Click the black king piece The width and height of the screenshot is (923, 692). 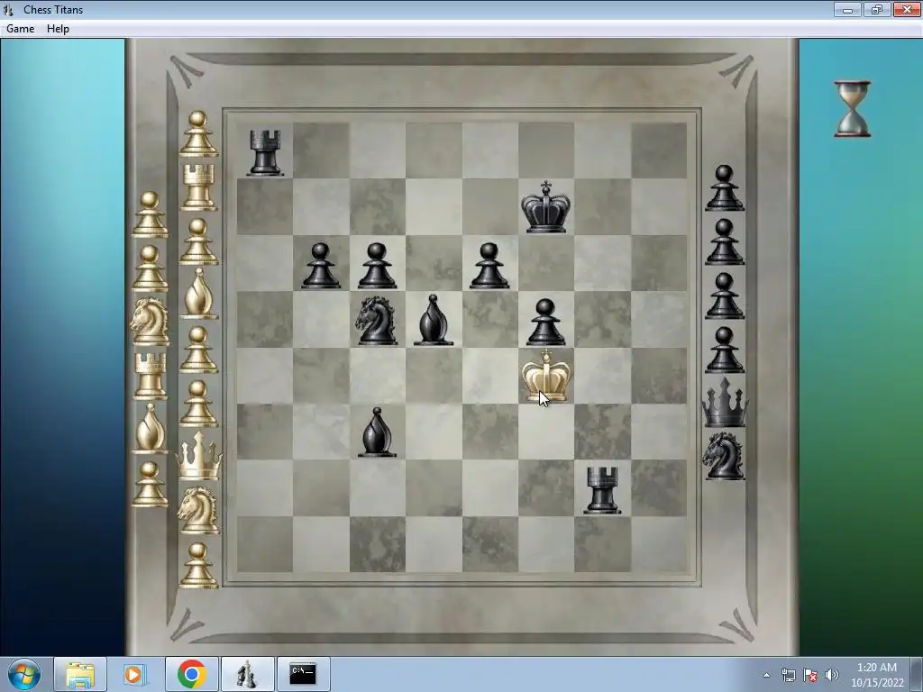coord(545,206)
